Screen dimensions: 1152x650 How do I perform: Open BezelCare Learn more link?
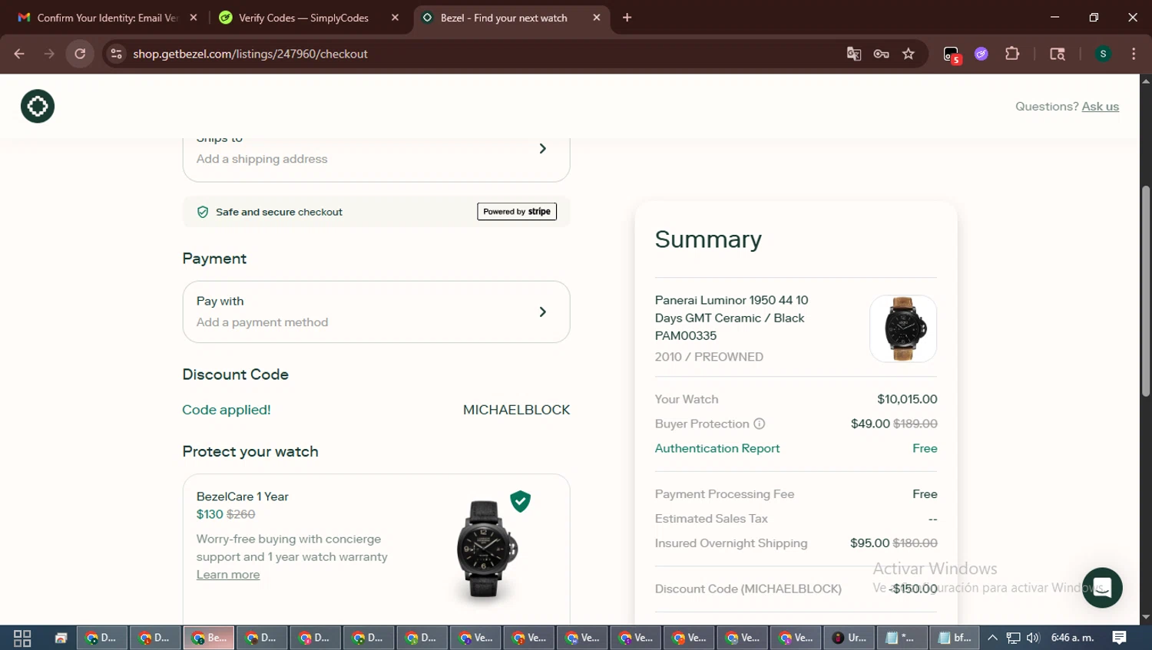tap(228, 575)
